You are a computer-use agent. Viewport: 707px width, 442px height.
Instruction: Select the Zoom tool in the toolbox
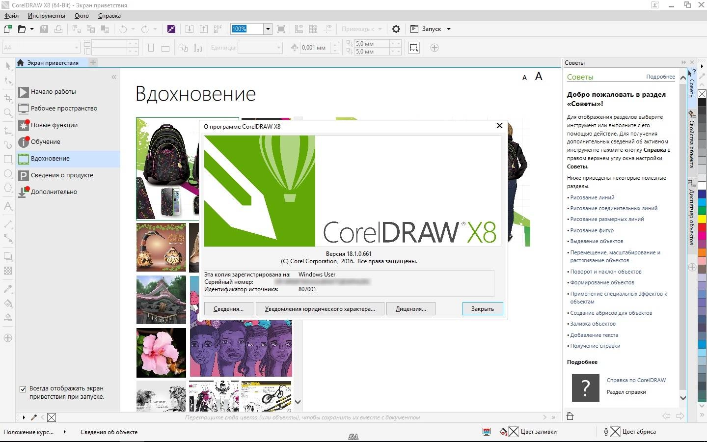click(8, 113)
